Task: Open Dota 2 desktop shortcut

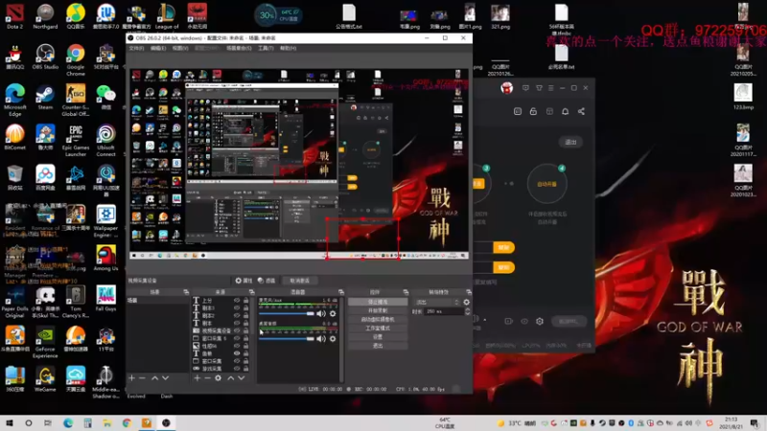Action: (x=14, y=16)
